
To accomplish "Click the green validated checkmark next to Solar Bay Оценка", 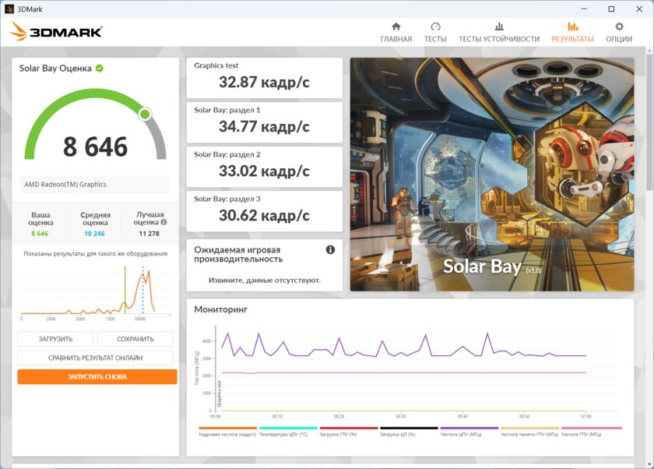I will coord(100,68).
